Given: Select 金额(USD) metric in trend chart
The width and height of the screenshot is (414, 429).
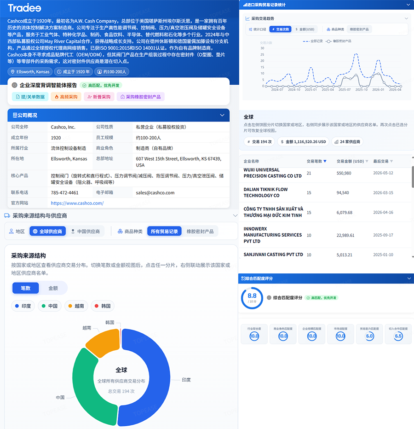Looking at the screenshot, I should click(x=305, y=29).
